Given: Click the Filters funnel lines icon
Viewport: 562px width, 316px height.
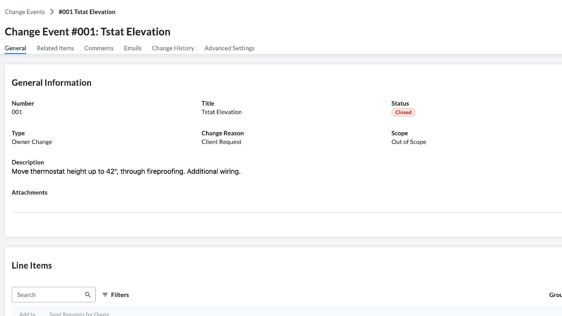Looking at the screenshot, I should tap(105, 295).
